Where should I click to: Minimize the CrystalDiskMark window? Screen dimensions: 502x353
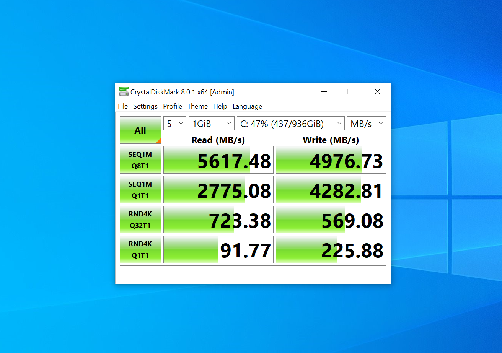(x=324, y=92)
